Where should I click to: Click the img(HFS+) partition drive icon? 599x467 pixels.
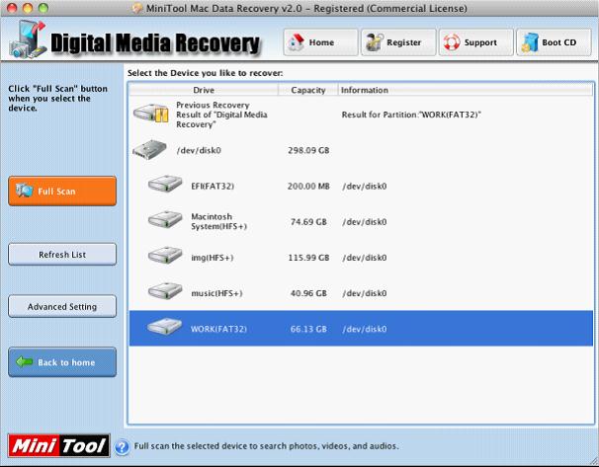point(165,256)
